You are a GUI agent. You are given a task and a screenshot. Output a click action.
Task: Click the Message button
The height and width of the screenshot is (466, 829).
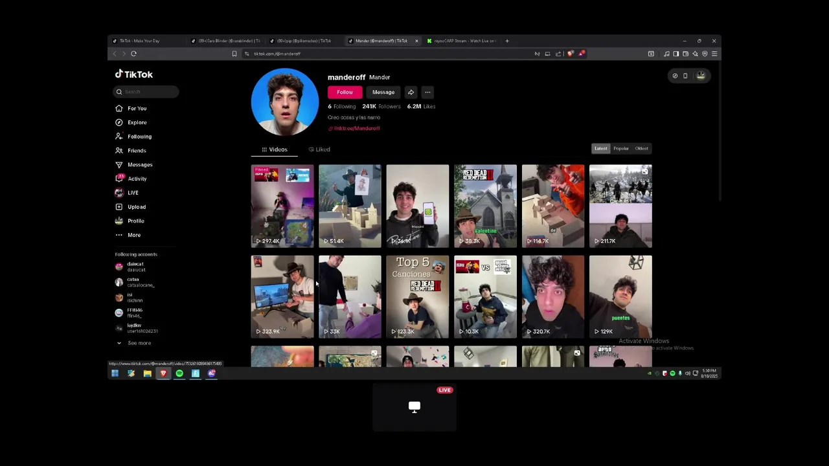coord(383,92)
